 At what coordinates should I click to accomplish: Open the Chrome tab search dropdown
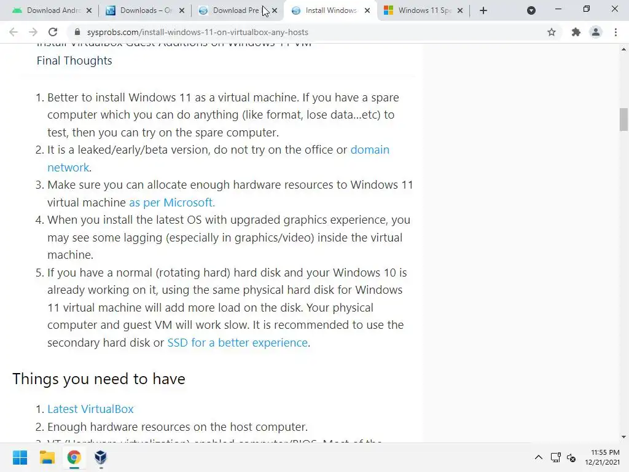[x=531, y=10]
